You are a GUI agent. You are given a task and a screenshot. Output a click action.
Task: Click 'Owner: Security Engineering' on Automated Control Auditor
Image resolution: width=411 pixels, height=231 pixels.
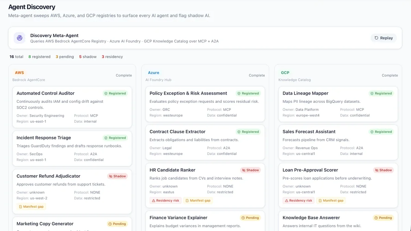pyautogui.click(x=40, y=116)
